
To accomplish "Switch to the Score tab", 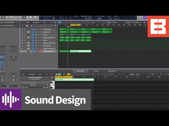I will [x=96, y=71].
